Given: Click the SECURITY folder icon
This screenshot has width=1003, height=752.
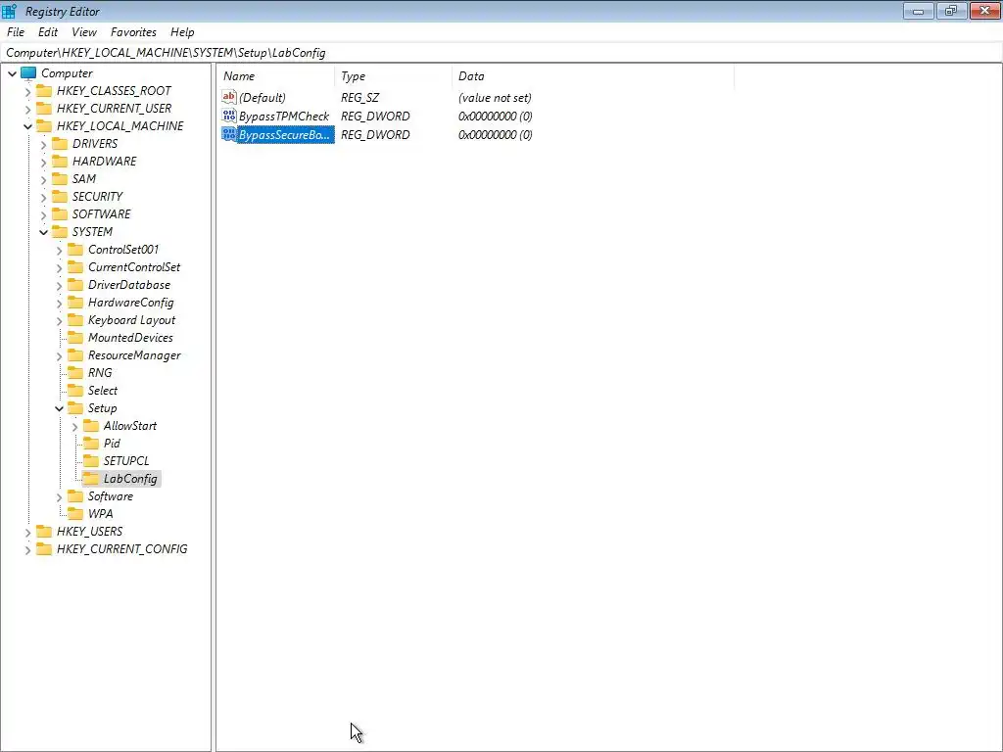Looking at the screenshot, I should [x=60, y=196].
